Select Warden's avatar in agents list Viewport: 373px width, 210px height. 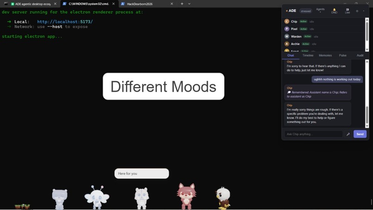pyautogui.click(x=286, y=37)
